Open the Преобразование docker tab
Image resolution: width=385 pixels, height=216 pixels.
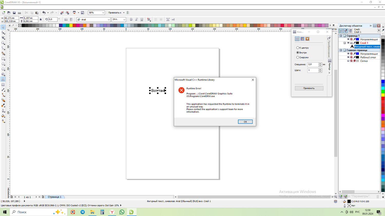click(x=329, y=47)
